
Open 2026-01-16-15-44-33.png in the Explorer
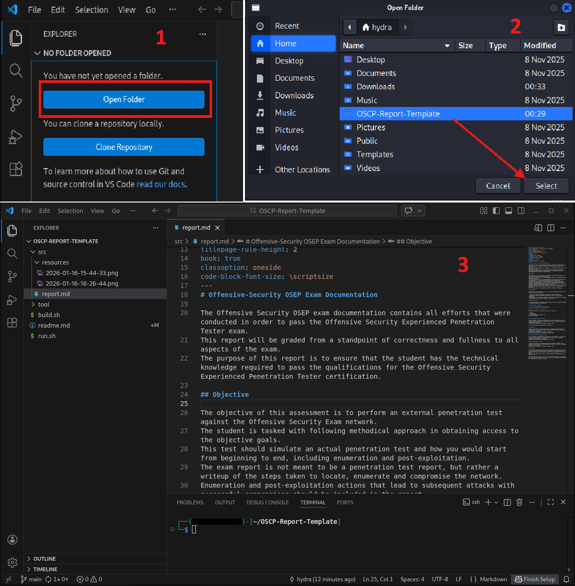point(96,273)
